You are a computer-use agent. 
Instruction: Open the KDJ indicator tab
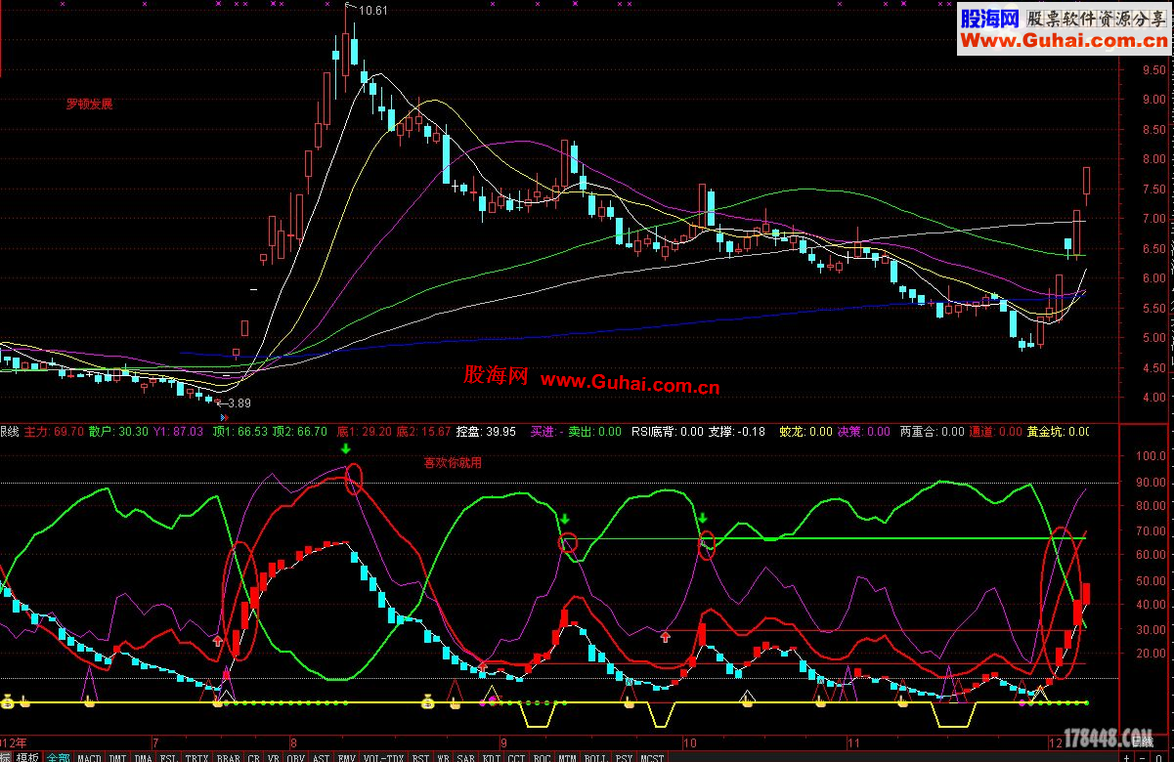(x=492, y=757)
